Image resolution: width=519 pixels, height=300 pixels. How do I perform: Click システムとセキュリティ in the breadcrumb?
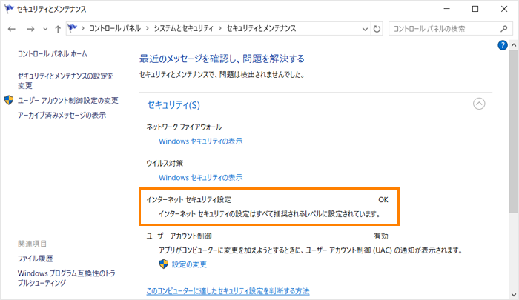183,28
